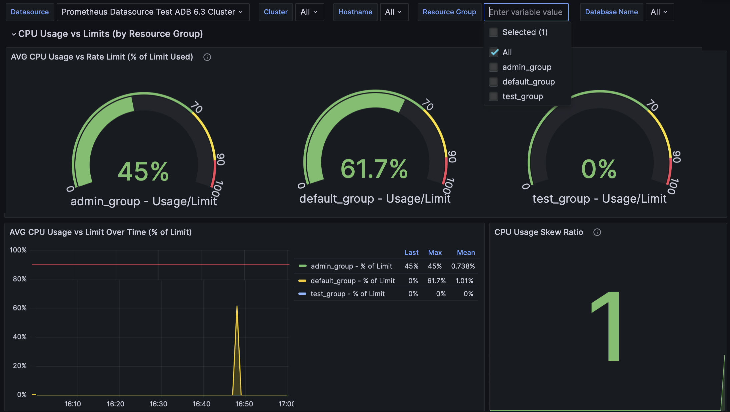
Task: Sort the legend by the Max column
Action: click(435, 252)
